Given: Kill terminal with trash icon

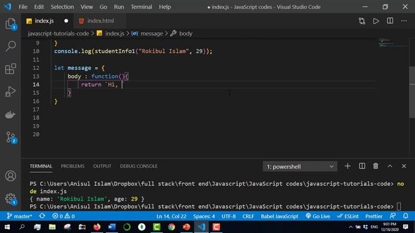Looking at the screenshot, I should (x=375, y=166).
